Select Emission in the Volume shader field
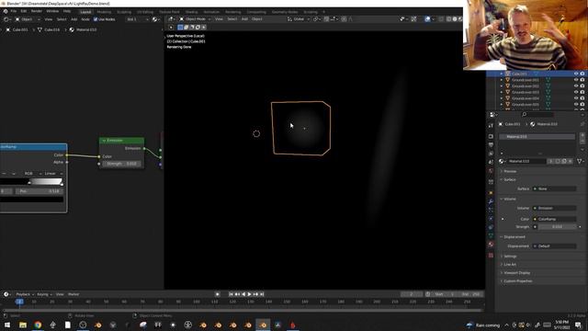 (x=554, y=208)
